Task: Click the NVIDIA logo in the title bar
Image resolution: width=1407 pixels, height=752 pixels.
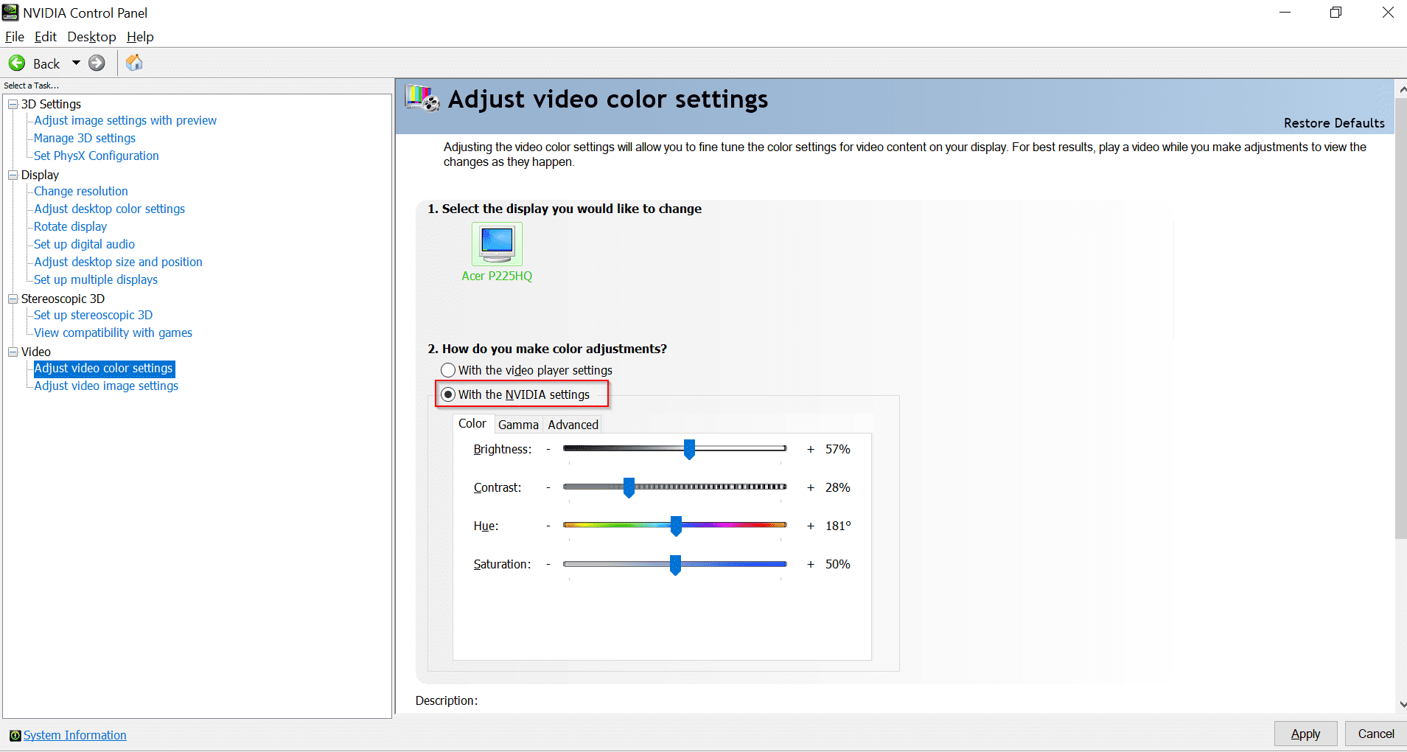Action: (10, 12)
